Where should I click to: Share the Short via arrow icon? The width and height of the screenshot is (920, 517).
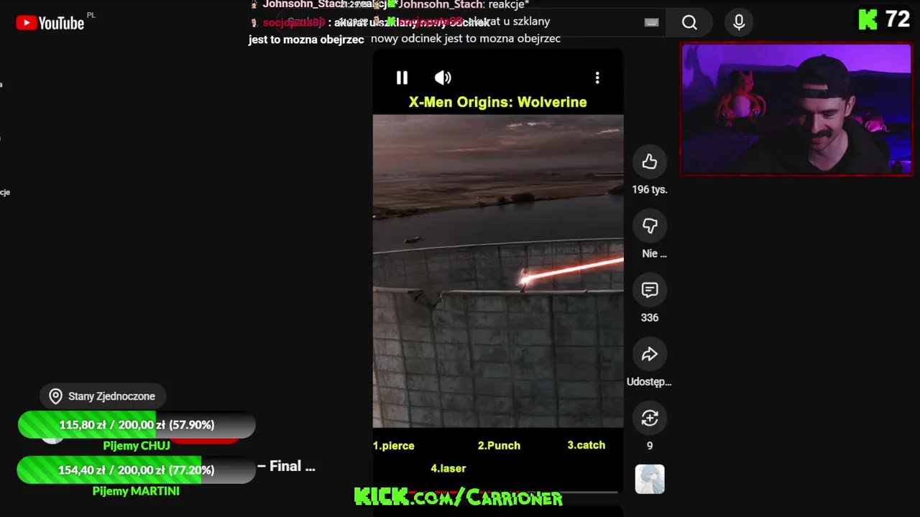click(x=650, y=354)
